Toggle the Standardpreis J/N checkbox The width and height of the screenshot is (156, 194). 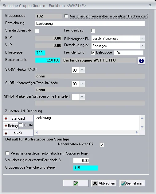[37, 31]
